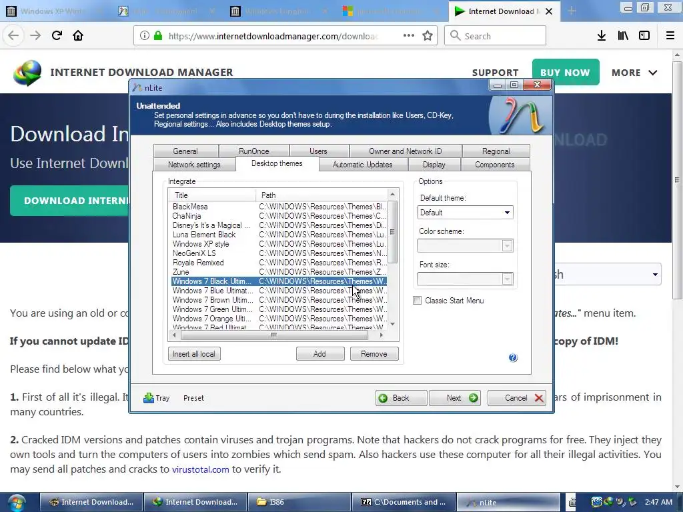The height and width of the screenshot is (512, 683).
Task: Click the browser forward arrow icon
Action: 35,36
